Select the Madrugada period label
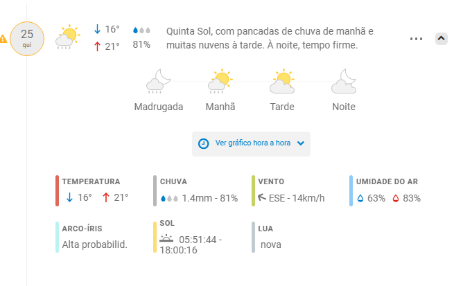454x286 pixels. (159, 107)
